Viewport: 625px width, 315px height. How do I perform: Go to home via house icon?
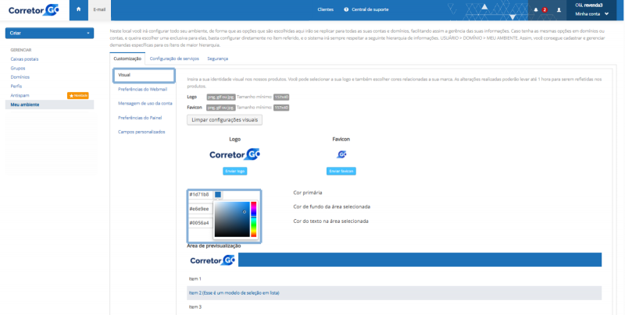click(x=79, y=9)
